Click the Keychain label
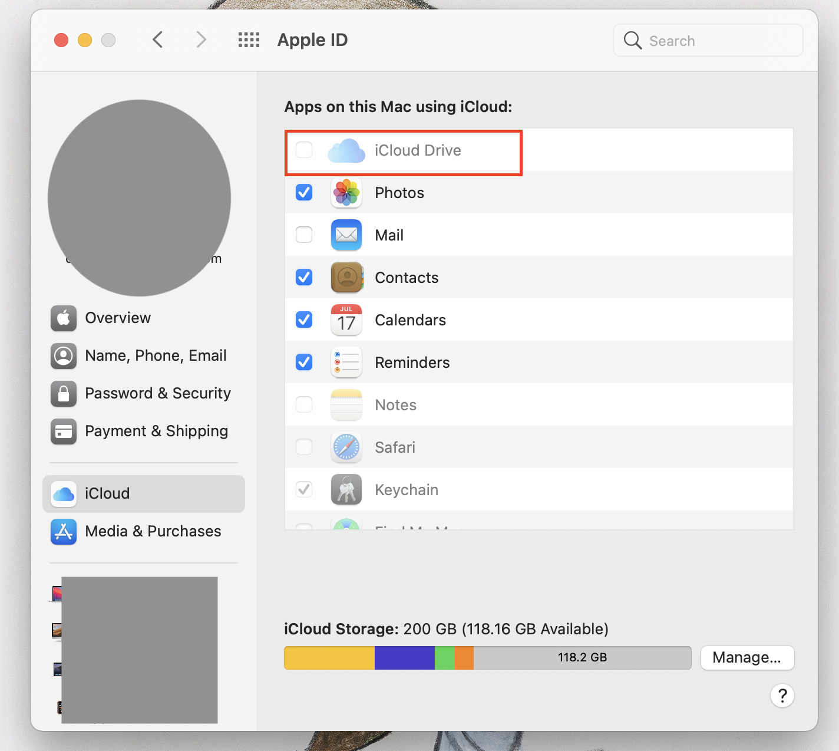 click(407, 490)
